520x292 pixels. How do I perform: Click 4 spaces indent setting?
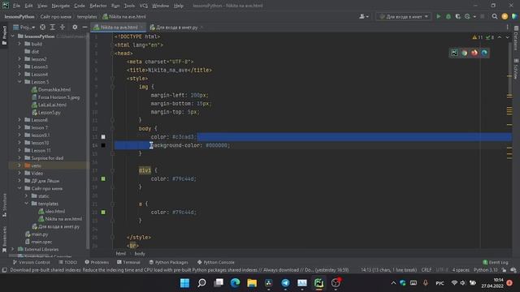pos(461,270)
